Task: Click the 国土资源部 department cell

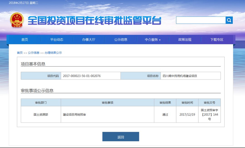Action: pos(41,114)
